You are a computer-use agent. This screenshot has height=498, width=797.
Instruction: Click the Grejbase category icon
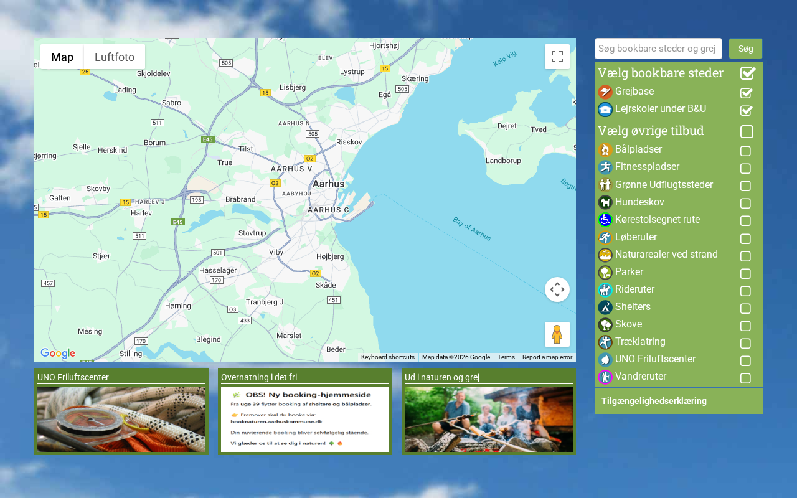pyautogui.click(x=605, y=92)
